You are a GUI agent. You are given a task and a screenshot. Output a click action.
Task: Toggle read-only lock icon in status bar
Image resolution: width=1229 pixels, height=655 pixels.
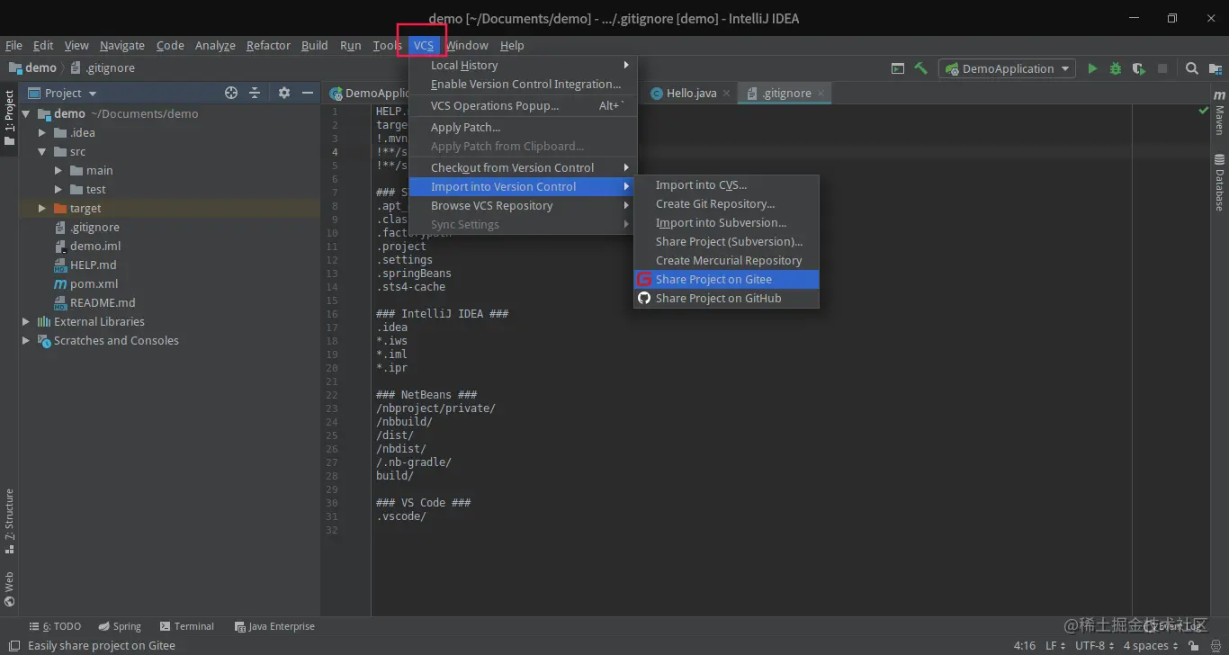(x=1194, y=646)
